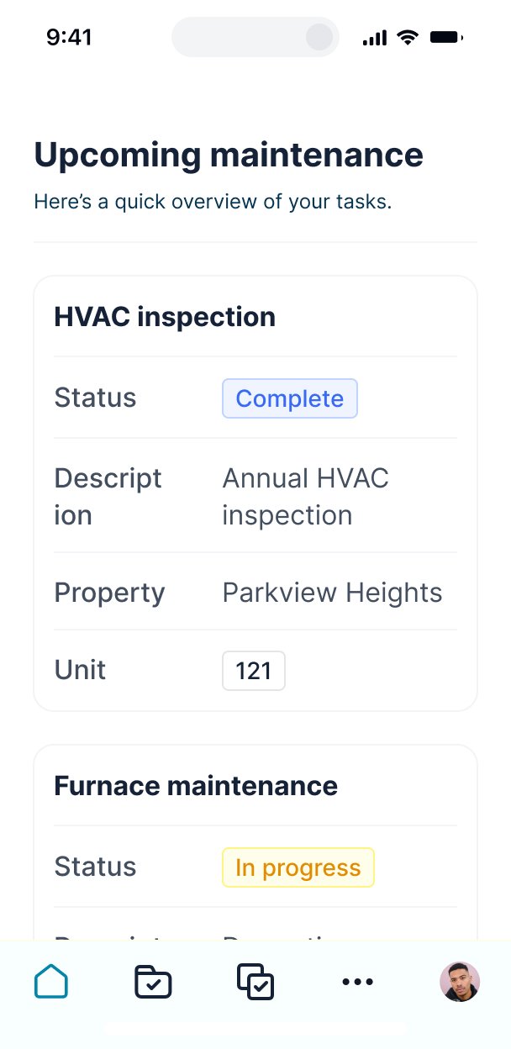Open the tasks folder icon in navigation bar

coord(153,981)
